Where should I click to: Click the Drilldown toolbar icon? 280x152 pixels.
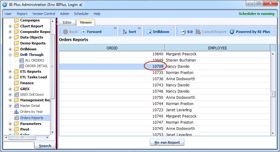[x=149, y=32]
